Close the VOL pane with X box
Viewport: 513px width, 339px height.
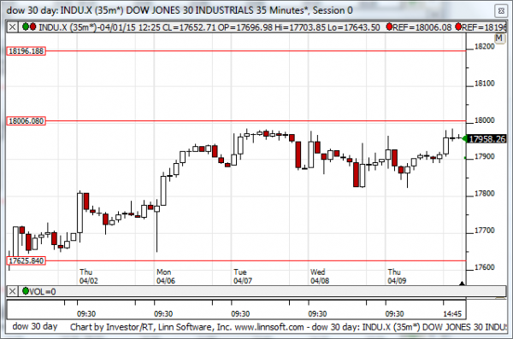click(13, 291)
